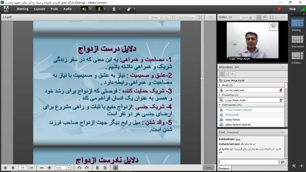Viewport: 306px width, 172px height.
Task: Mute the speaker audio icon
Action: click(x=84, y=9)
